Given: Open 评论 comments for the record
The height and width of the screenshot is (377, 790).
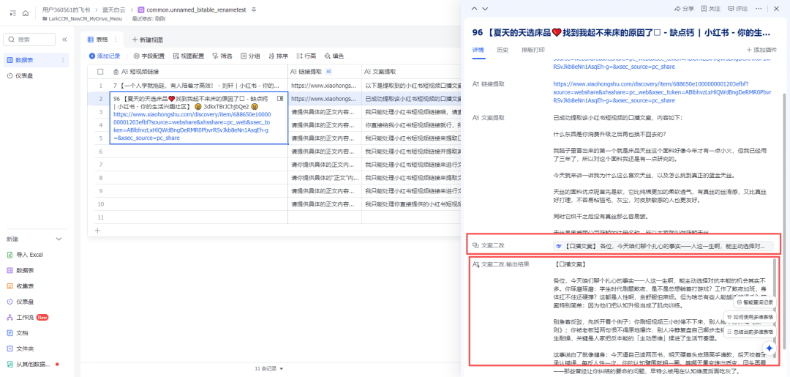Looking at the screenshot, I should click(738, 9).
